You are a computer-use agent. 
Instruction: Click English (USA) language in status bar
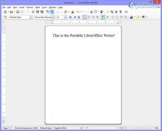click(x=60, y=128)
